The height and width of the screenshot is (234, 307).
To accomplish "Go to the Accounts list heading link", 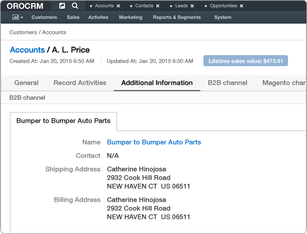I will click(x=28, y=50).
